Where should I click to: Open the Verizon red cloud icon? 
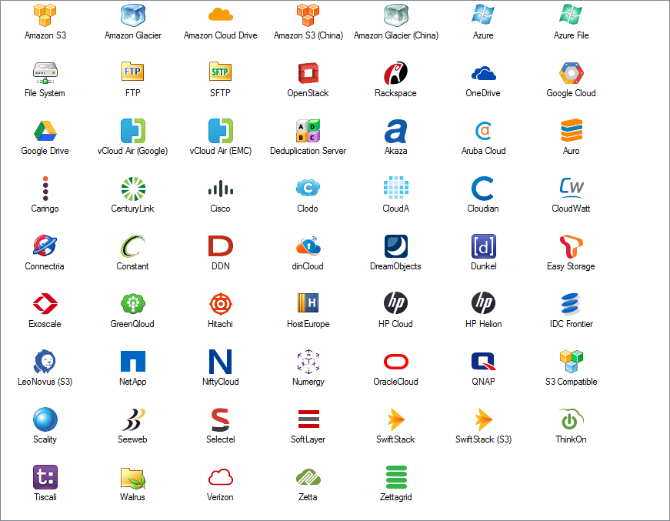221,477
